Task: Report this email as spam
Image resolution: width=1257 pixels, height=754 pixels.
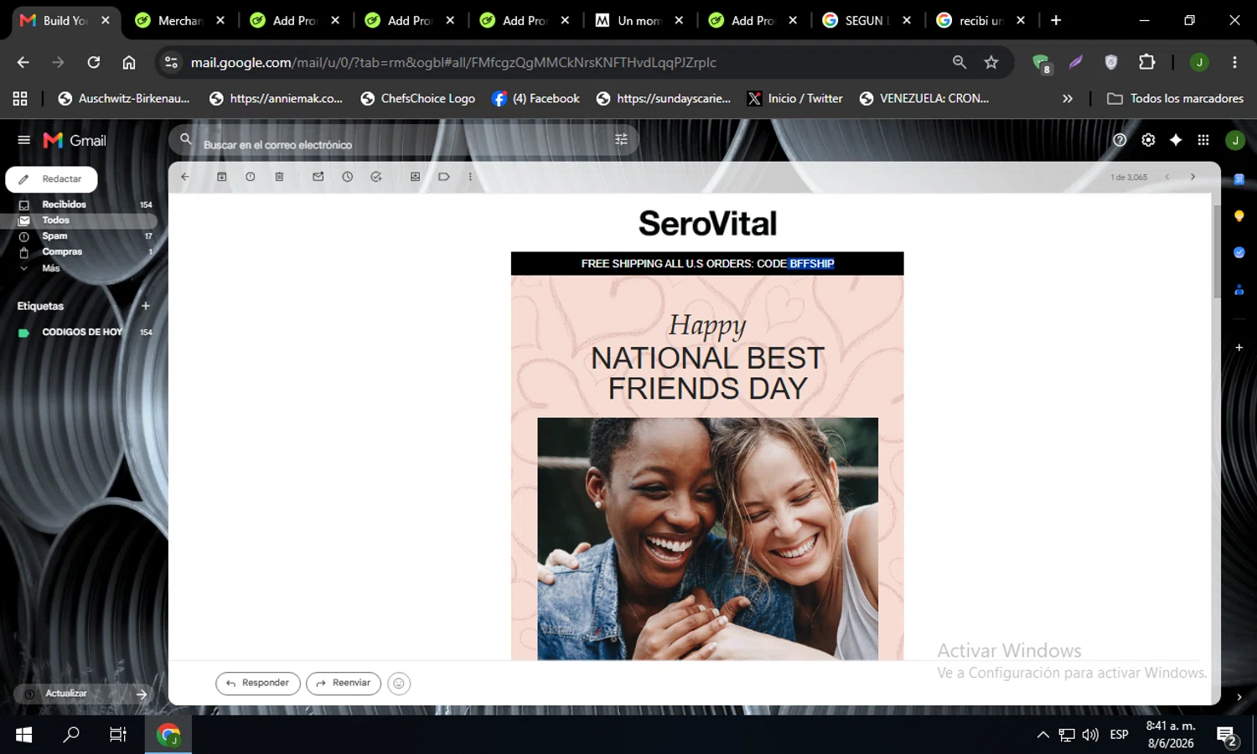Action: pos(251,177)
